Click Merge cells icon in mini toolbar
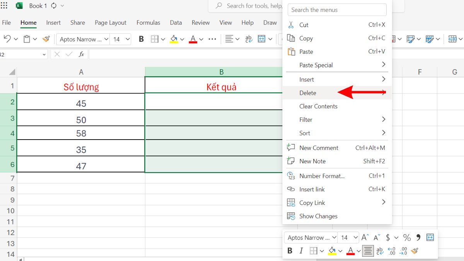The image size is (464, 261). pos(430,237)
